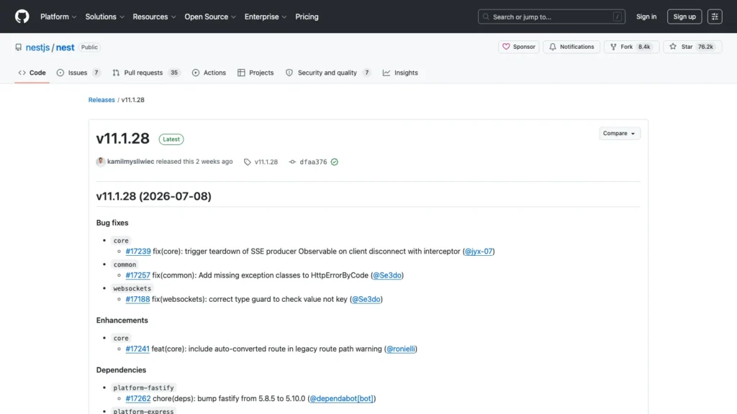737x414 pixels.
Task: Open the Compare dropdown
Action: coord(619,133)
